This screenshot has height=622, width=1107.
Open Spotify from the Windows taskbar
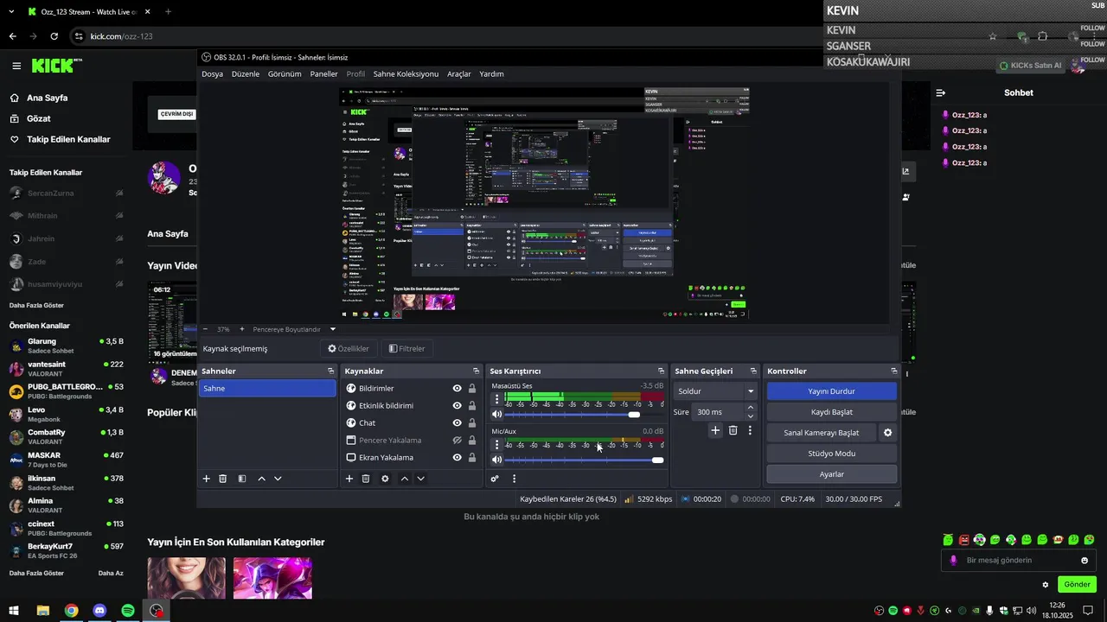pyautogui.click(x=128, y=611)
